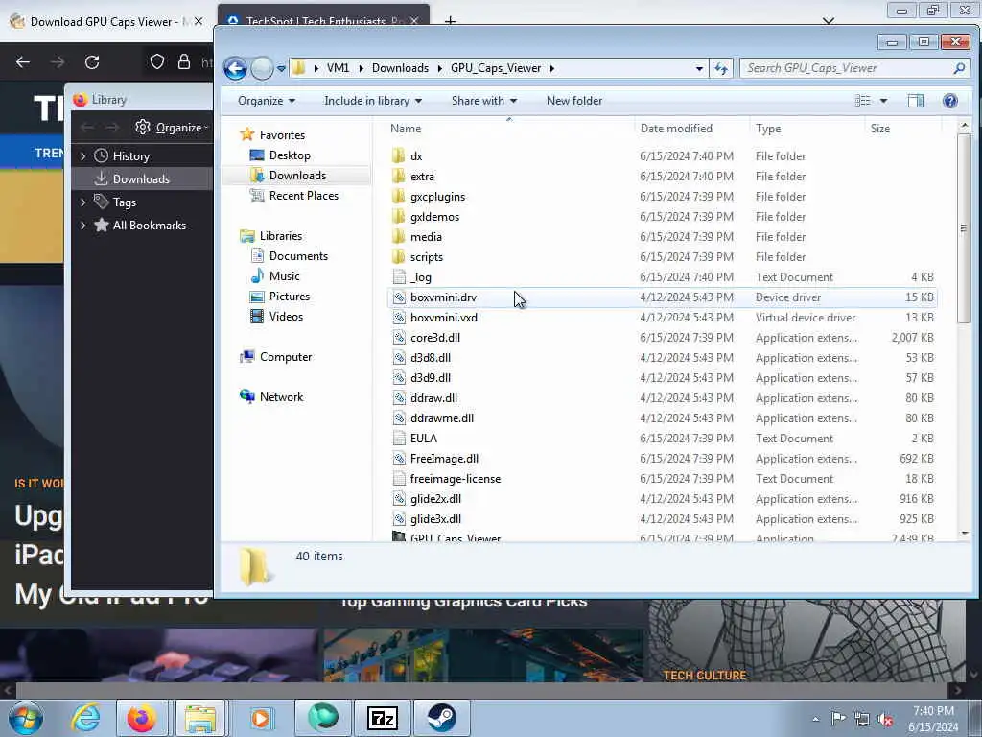Open the recent pages dropdown arrow
This screenshot has width=982, height=737.
pyautogui.click(x=281, y=68)
